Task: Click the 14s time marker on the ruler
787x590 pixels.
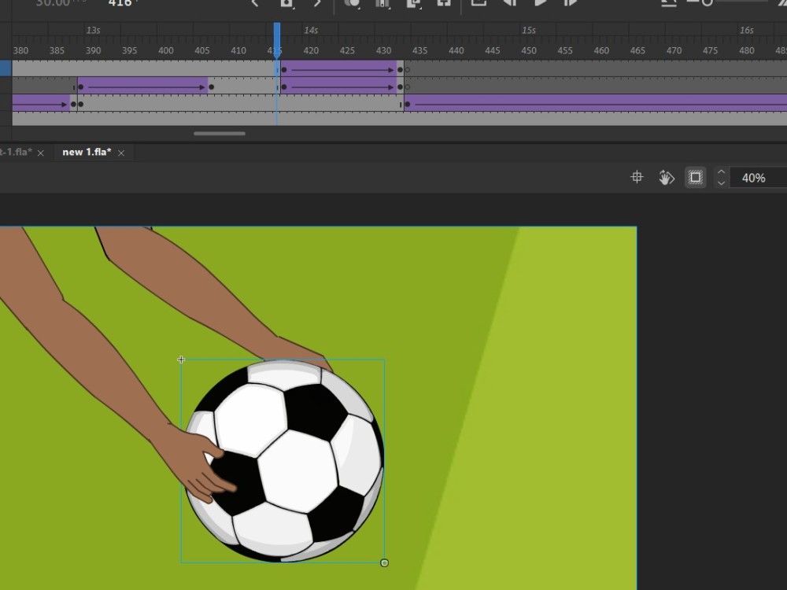Action: pyautogui.click(x=311, y=30)
